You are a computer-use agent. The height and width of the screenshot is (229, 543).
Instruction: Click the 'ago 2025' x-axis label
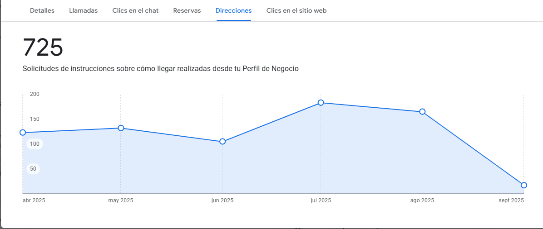[x=422, y=200]
